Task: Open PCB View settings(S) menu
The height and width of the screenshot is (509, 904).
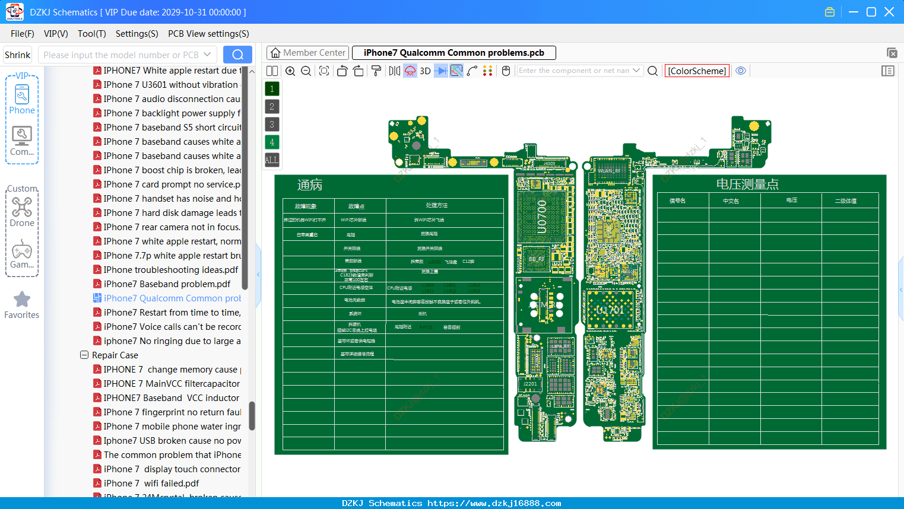Action: click(208, 34)
